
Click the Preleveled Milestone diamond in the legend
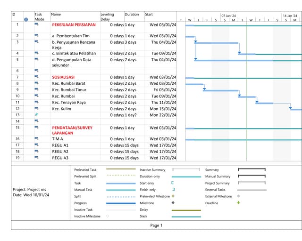tap(173, 196)
